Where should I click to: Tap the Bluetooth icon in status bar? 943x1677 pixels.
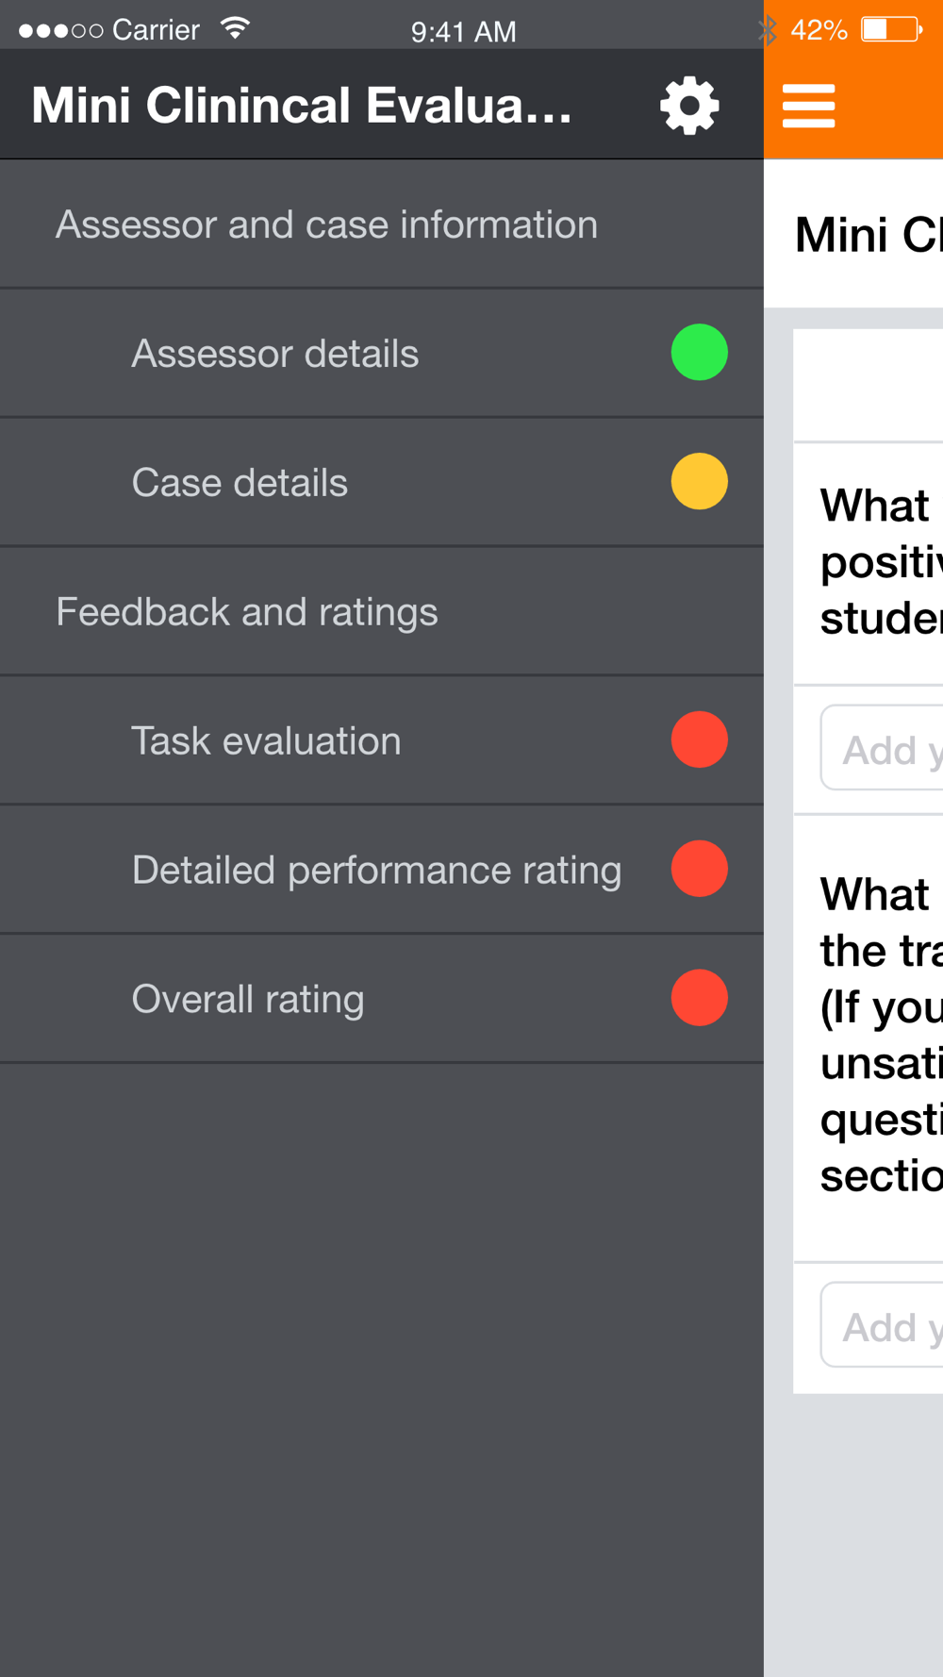point(768,30)
